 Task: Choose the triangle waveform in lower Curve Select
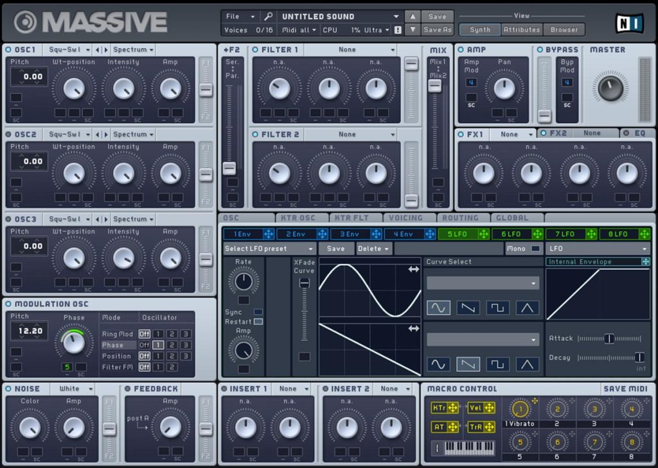pos(527,364)
